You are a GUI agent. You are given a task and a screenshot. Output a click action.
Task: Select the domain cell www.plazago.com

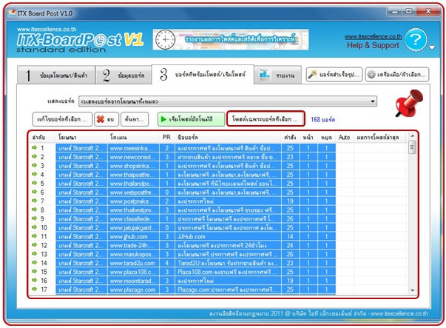tap(133, 289)
